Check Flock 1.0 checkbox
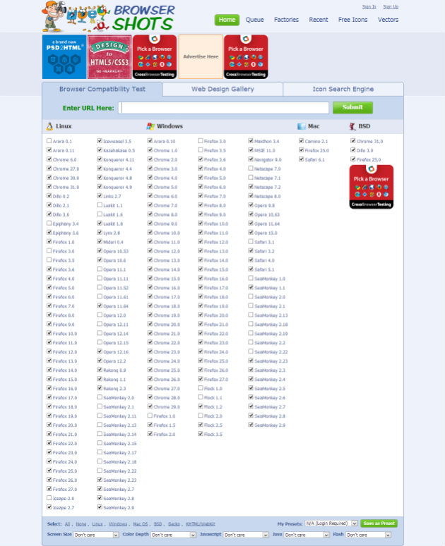The height and width of the screenshot is (546, 445). (201, 388)
